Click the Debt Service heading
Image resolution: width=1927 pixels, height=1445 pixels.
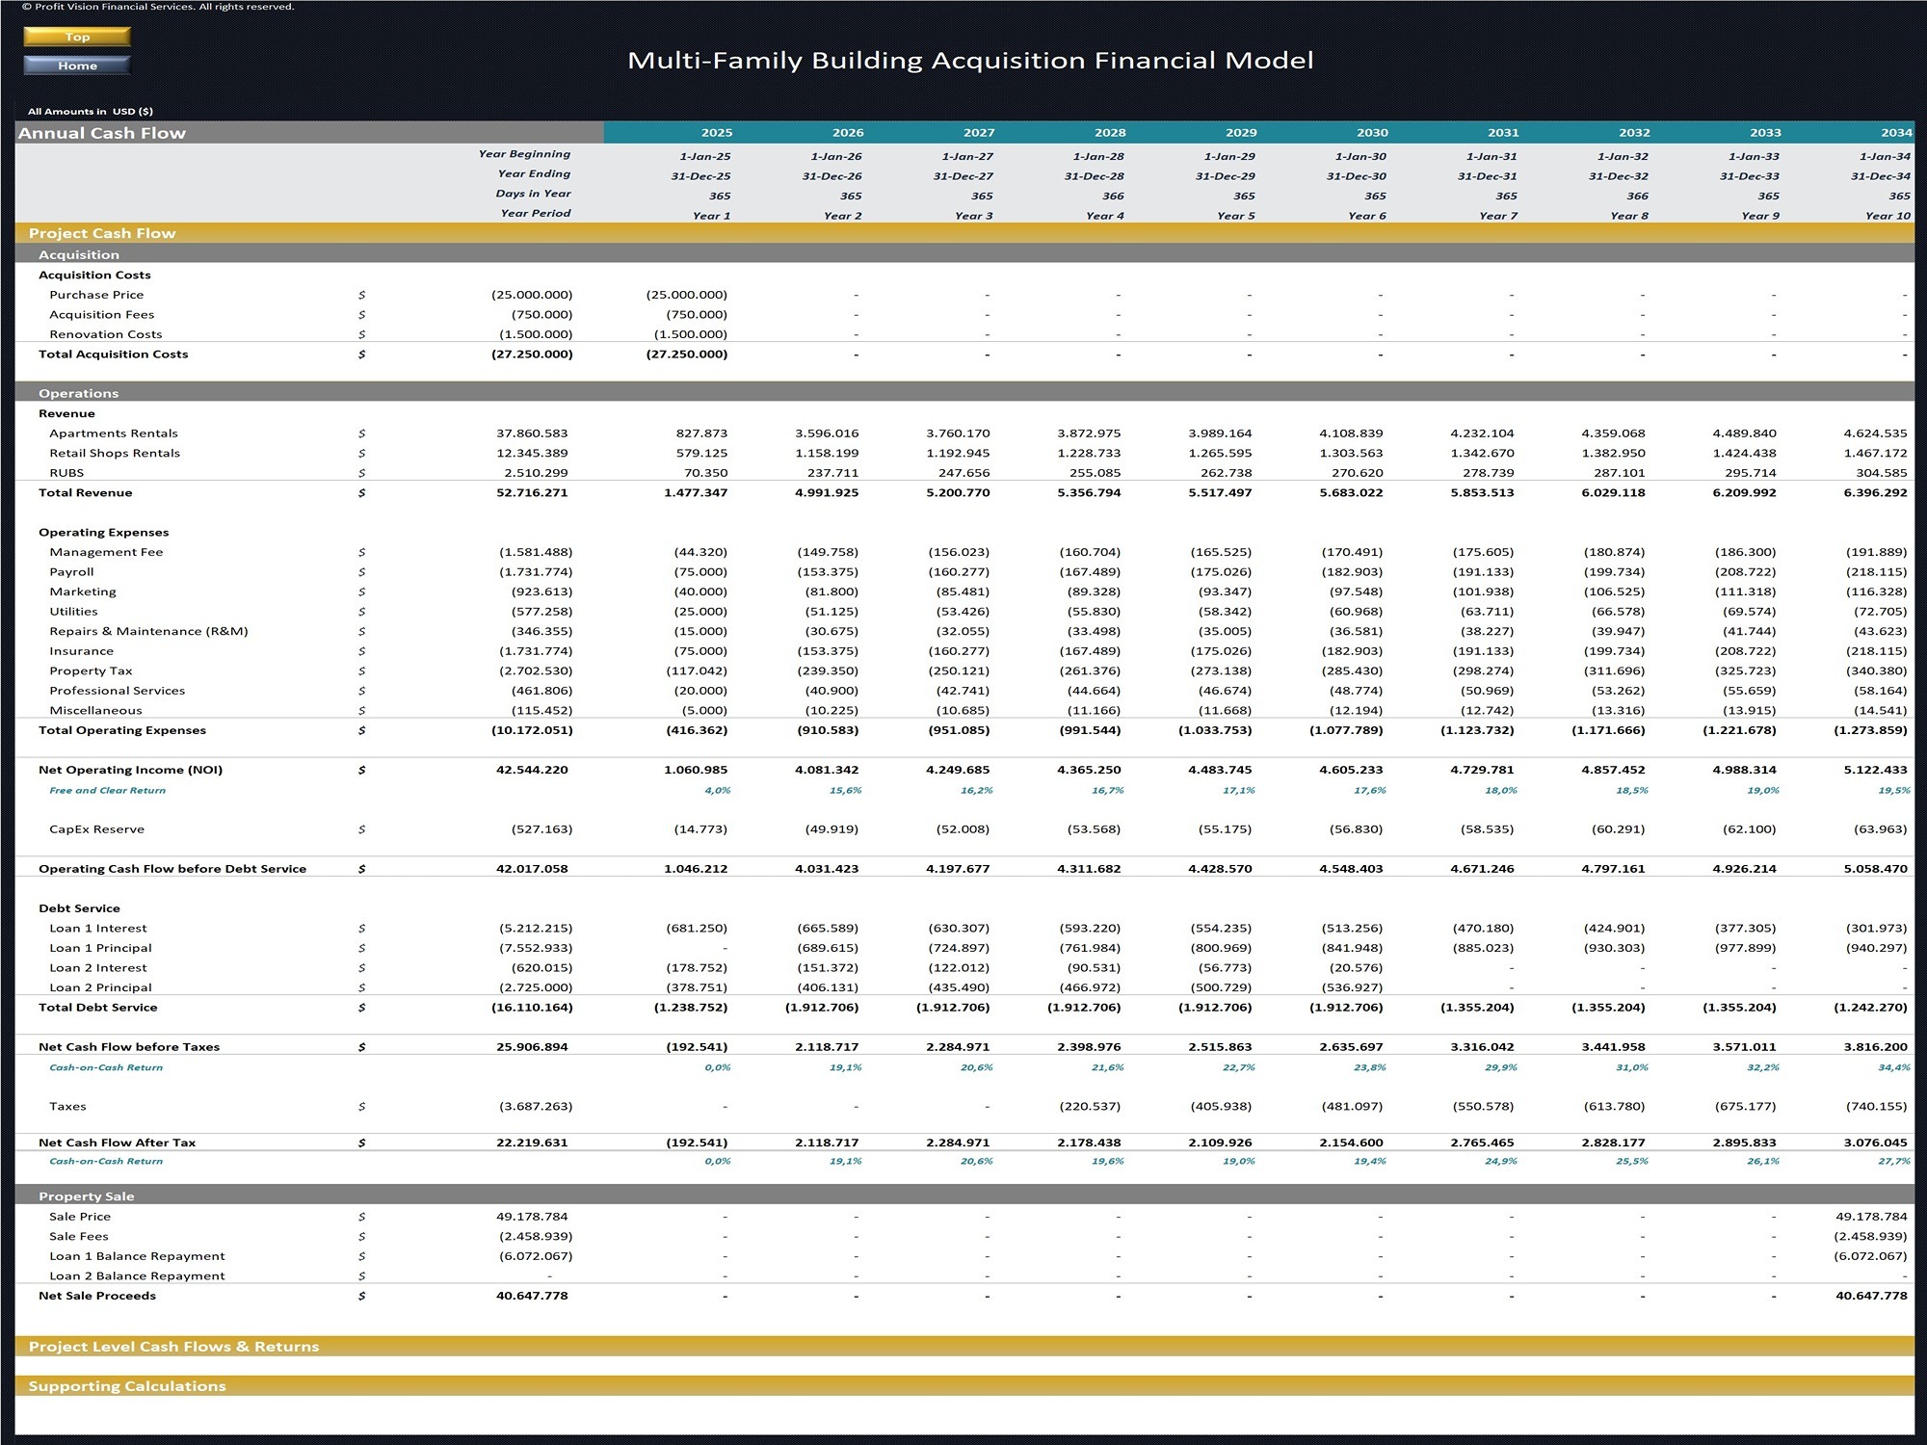[x=79, y=908]
